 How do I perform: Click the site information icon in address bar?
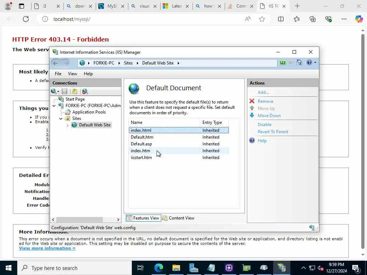pyautogui.click(x=45, y=19)
